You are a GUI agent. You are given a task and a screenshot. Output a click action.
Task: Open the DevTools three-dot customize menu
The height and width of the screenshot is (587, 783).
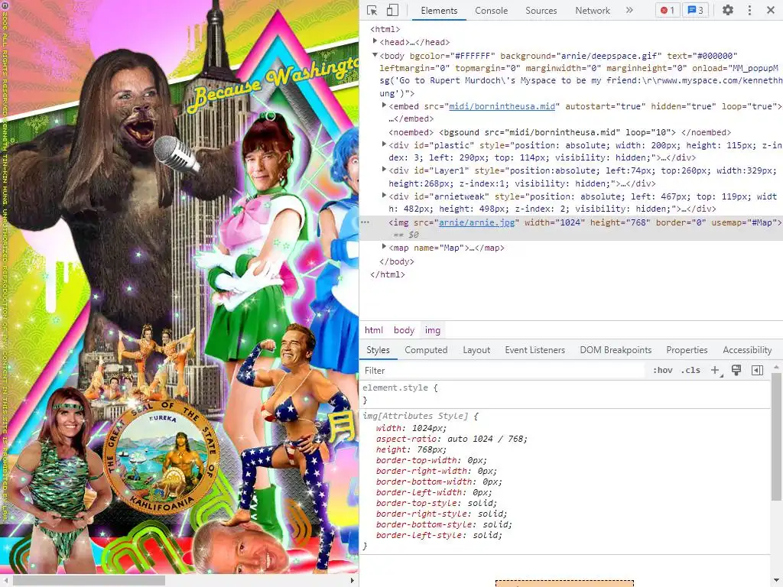coord(749,11)
